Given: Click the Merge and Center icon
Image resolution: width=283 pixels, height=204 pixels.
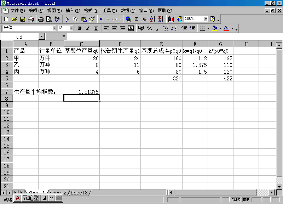Looking at the screenshot, I should [x=131, y=28].
